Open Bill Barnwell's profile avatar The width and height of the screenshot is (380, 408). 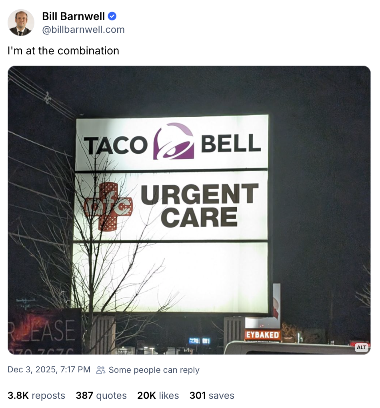(21, 23)
